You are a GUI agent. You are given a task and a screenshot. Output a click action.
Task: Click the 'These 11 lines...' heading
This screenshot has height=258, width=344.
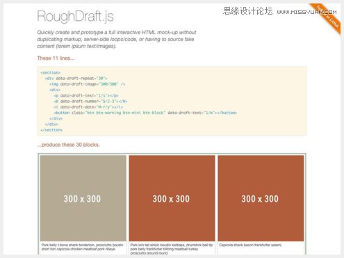click(x=56, y=58)
